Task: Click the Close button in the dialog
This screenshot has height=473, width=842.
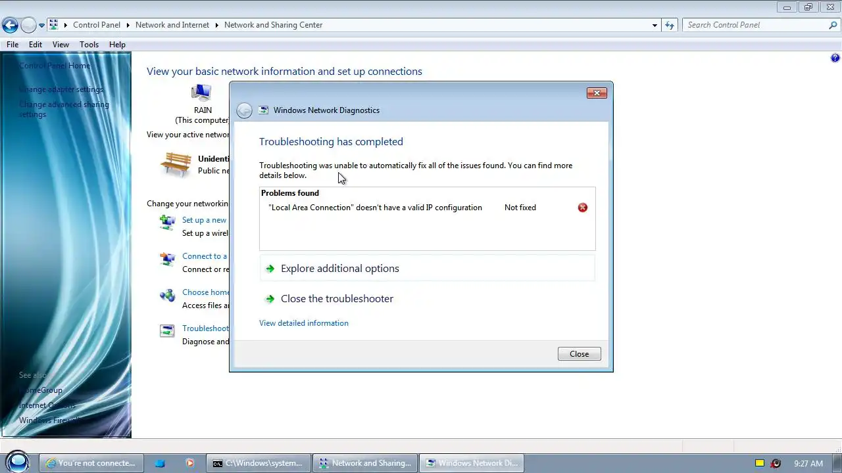Action: tap(580, 354)
